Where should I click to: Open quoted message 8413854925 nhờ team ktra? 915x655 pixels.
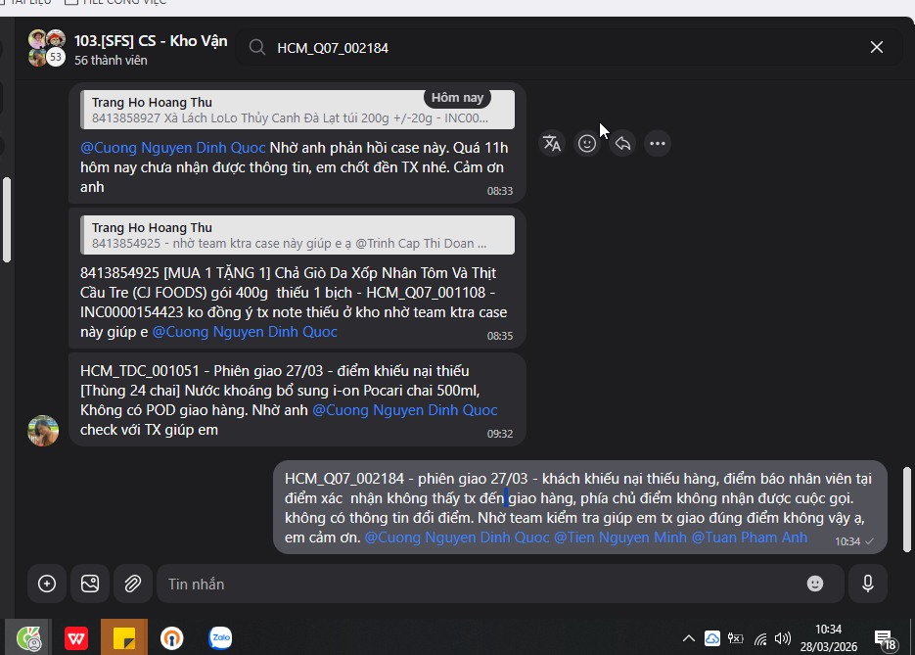click(x=297, y=235)
